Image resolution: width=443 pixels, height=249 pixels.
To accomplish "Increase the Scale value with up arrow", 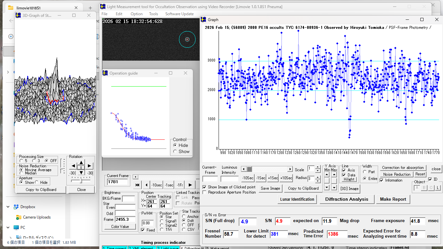I will (318, 167).
